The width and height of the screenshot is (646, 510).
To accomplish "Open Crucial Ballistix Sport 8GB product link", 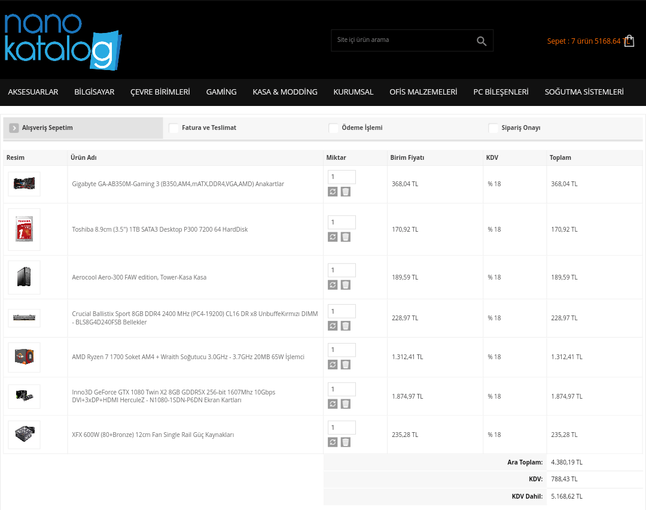I will pos(195,318).
